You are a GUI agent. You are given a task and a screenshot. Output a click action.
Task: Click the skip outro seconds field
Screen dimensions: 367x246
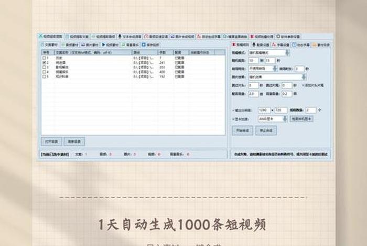(286, 85)
